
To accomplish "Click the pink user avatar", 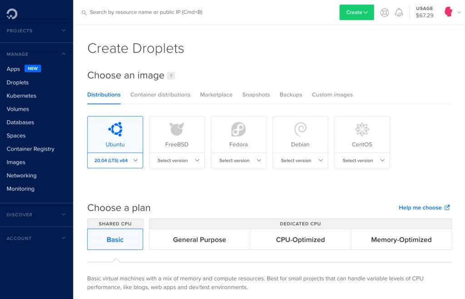I will pyautogui.click(x=448, y=12).
